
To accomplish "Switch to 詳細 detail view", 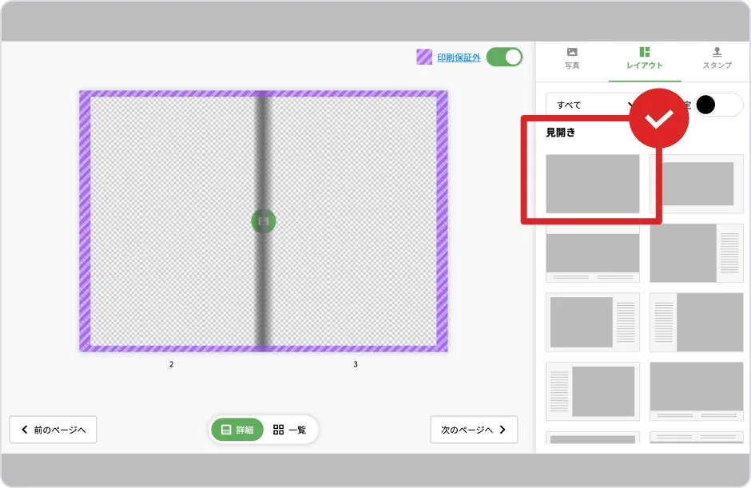I will click(237, 430).
